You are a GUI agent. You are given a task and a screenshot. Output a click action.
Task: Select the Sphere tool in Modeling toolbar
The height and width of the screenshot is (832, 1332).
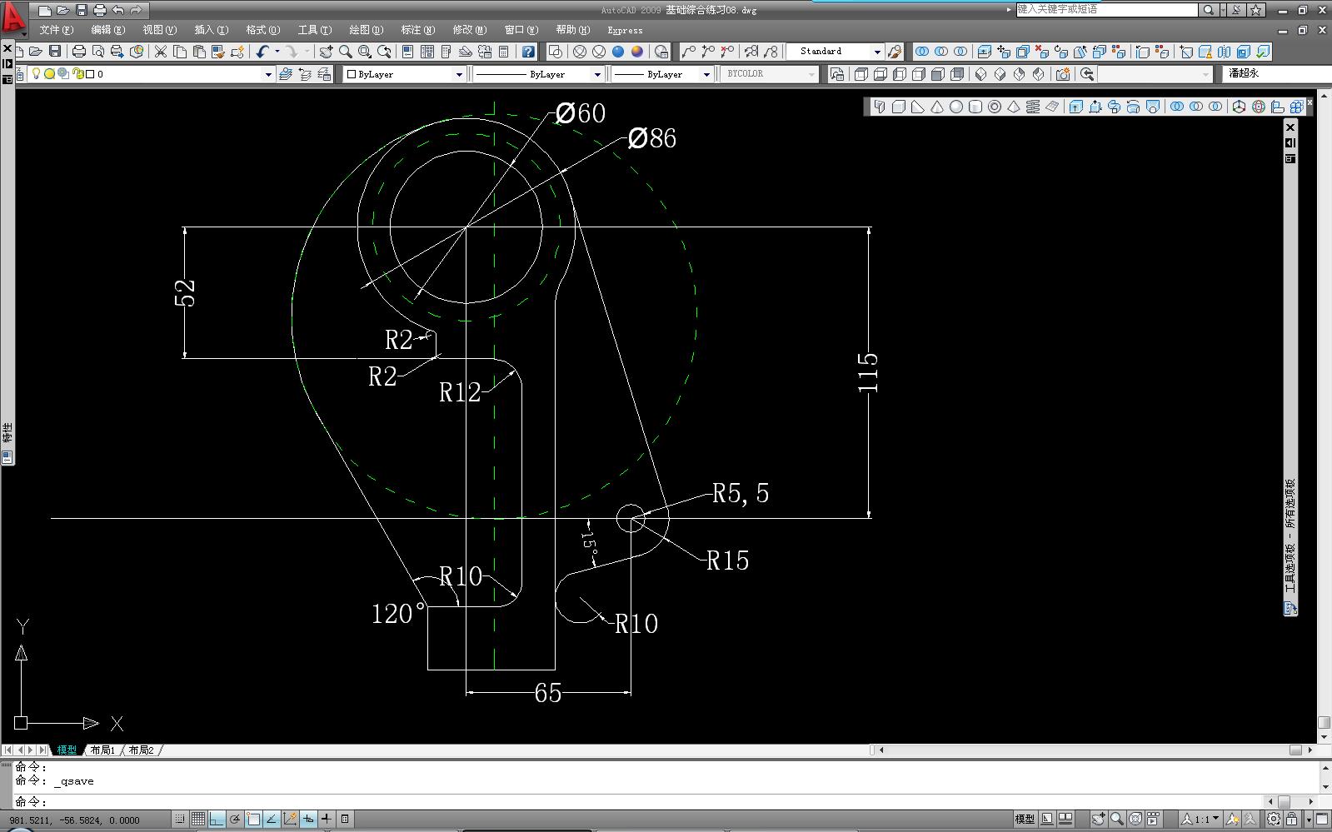[956, 107]
